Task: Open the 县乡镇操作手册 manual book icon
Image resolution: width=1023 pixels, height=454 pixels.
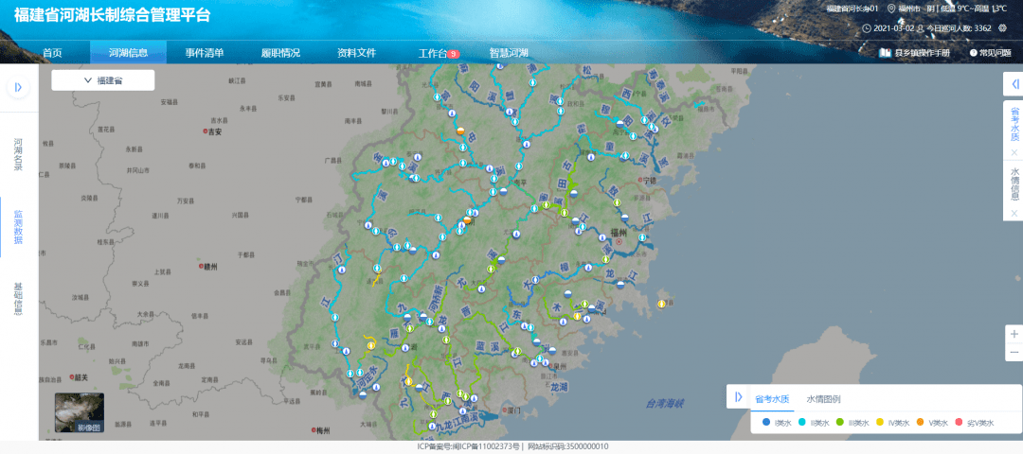Action: tap(886, 53)
